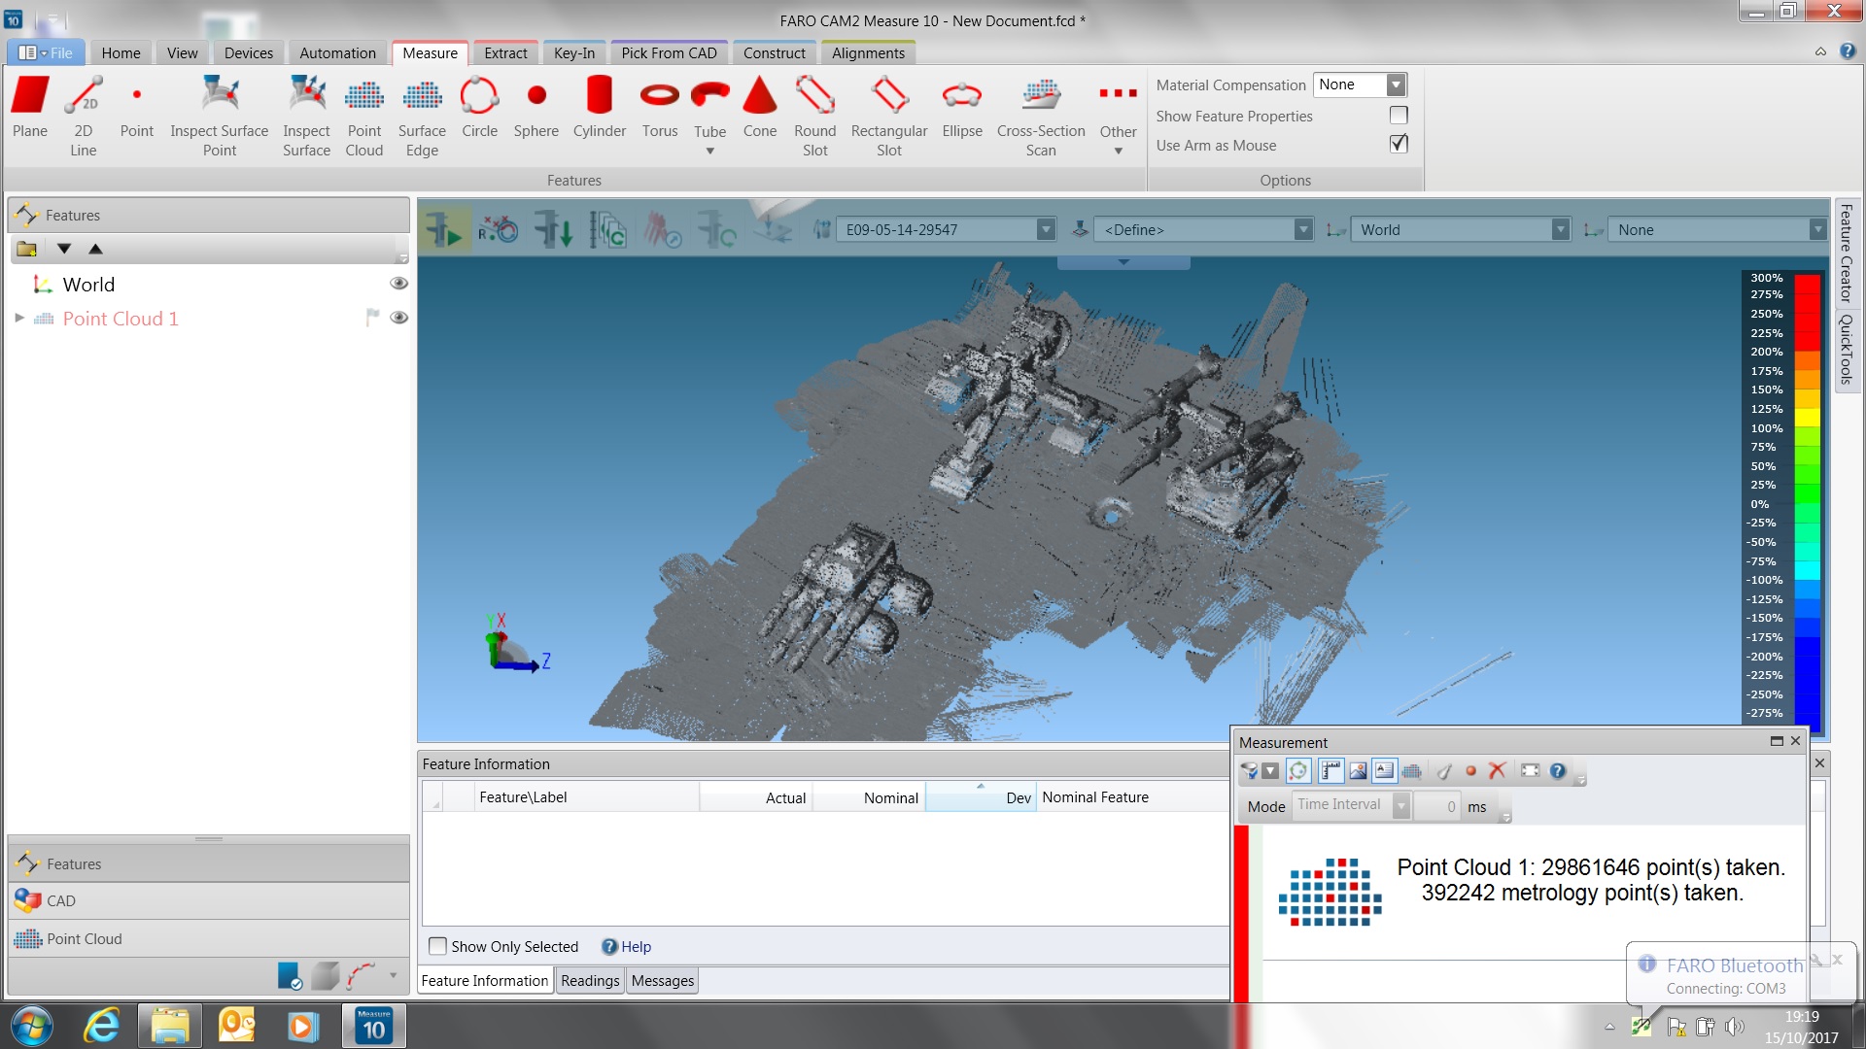Open the Tube tool dropdown arrow
The image size is (1866, 1049).
pos(710,152)
